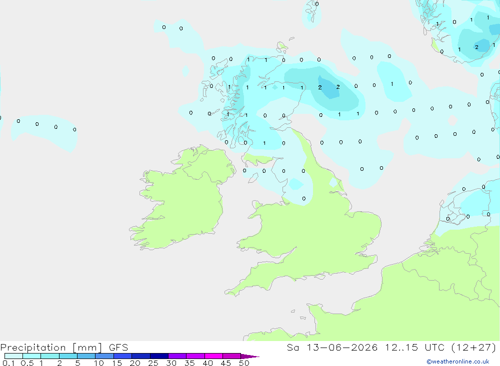This screenshot has height=366, width=500.
Task: Click the 25–30 mm navy legend swatch
Action: tap(159, 356)
